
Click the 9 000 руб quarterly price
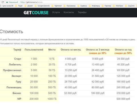pyautogui.click(x=98, y=59)
